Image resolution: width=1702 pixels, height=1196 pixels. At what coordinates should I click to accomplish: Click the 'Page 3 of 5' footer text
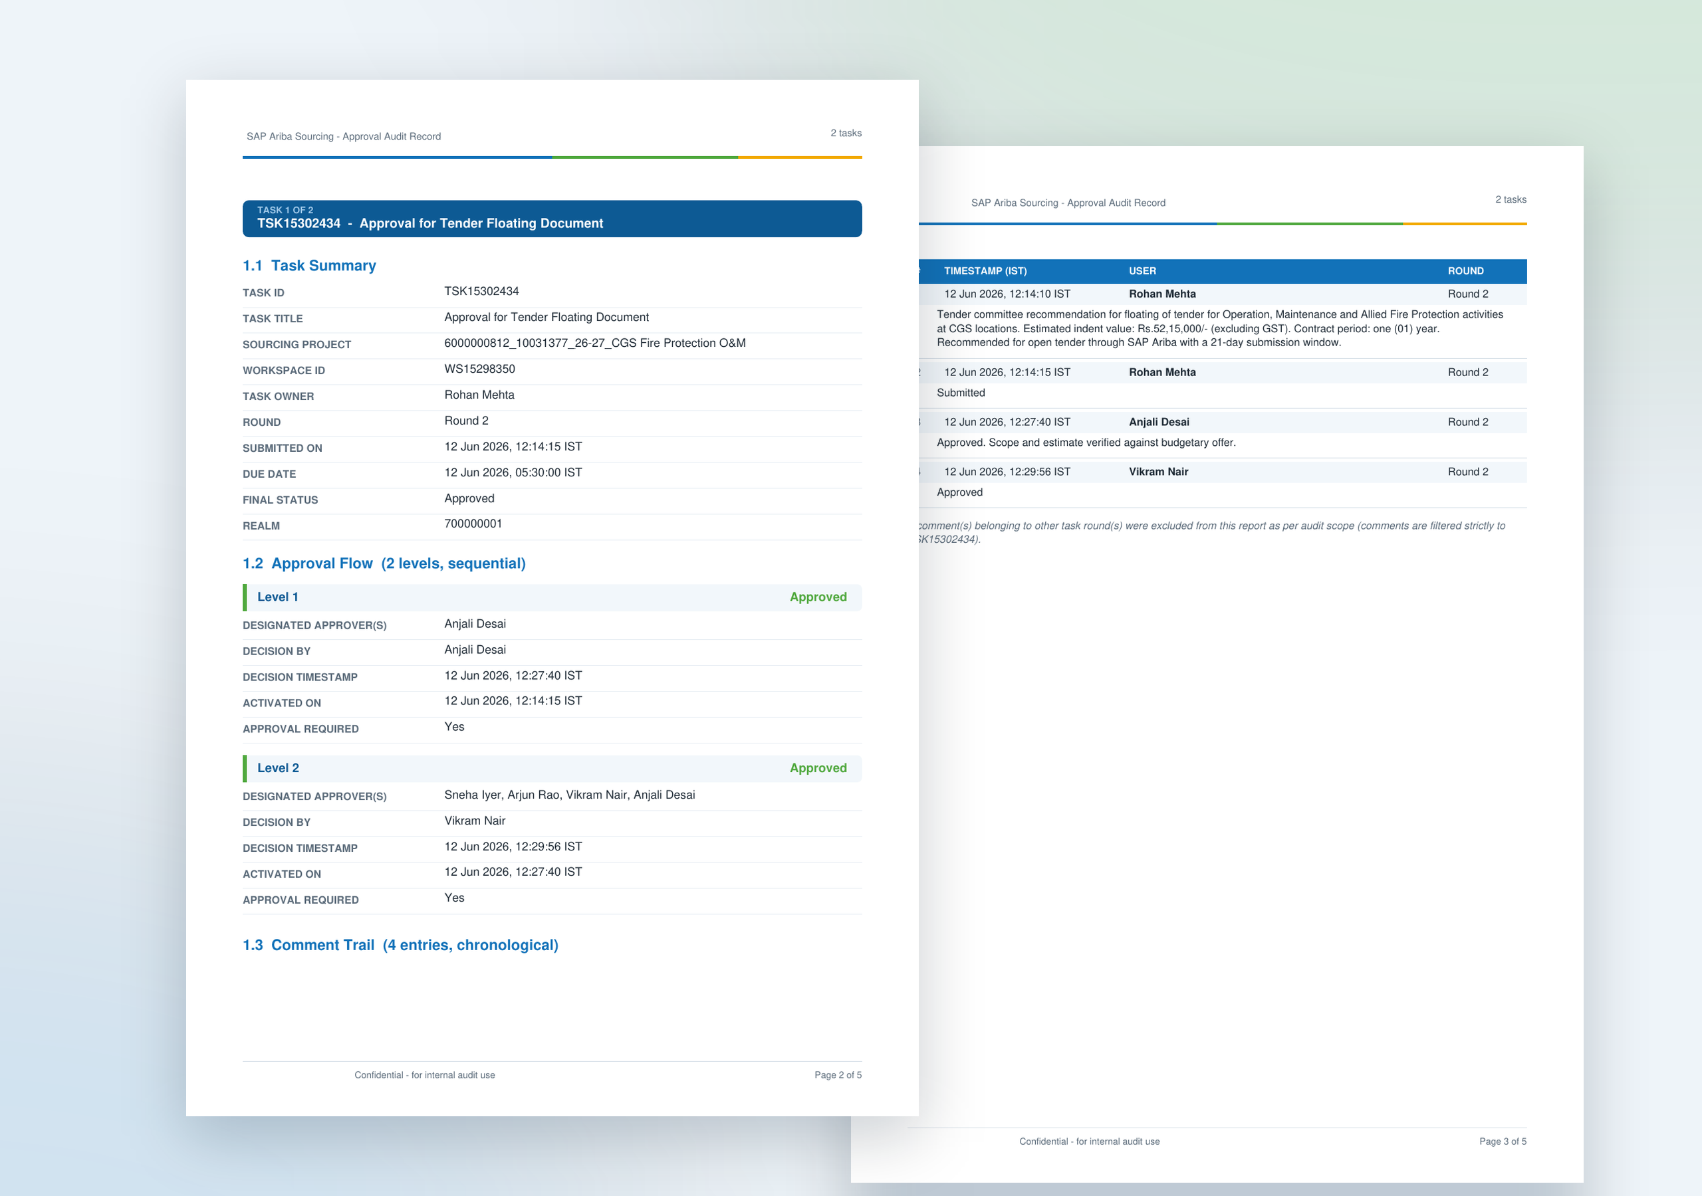pyautogui.click(x=1503, y=1142)
